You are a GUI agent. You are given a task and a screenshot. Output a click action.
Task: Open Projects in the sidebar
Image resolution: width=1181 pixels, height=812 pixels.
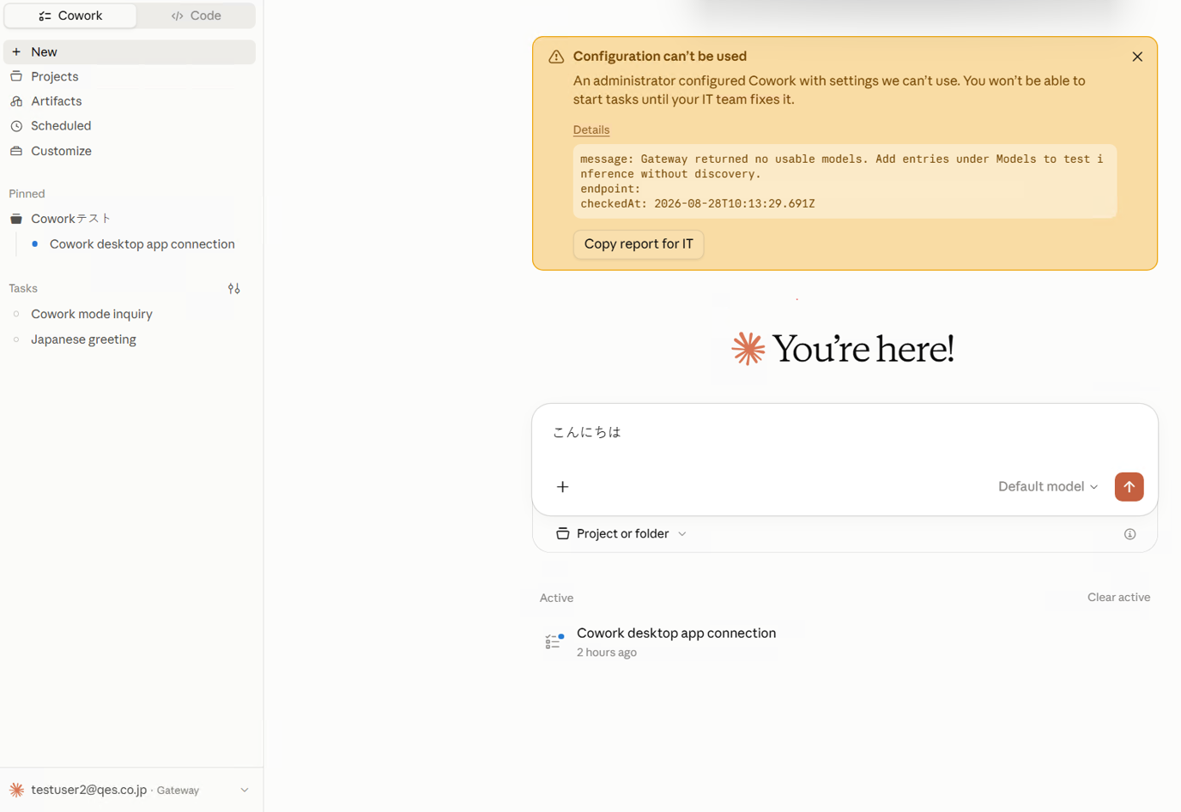pos(130,76)
